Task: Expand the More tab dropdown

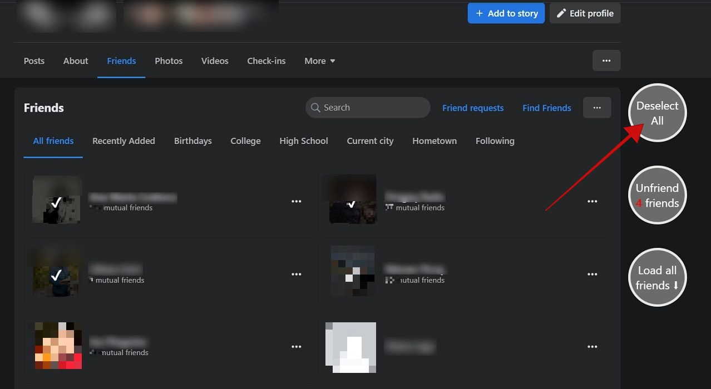Action: pyautogui.click(x=319, y=61)
